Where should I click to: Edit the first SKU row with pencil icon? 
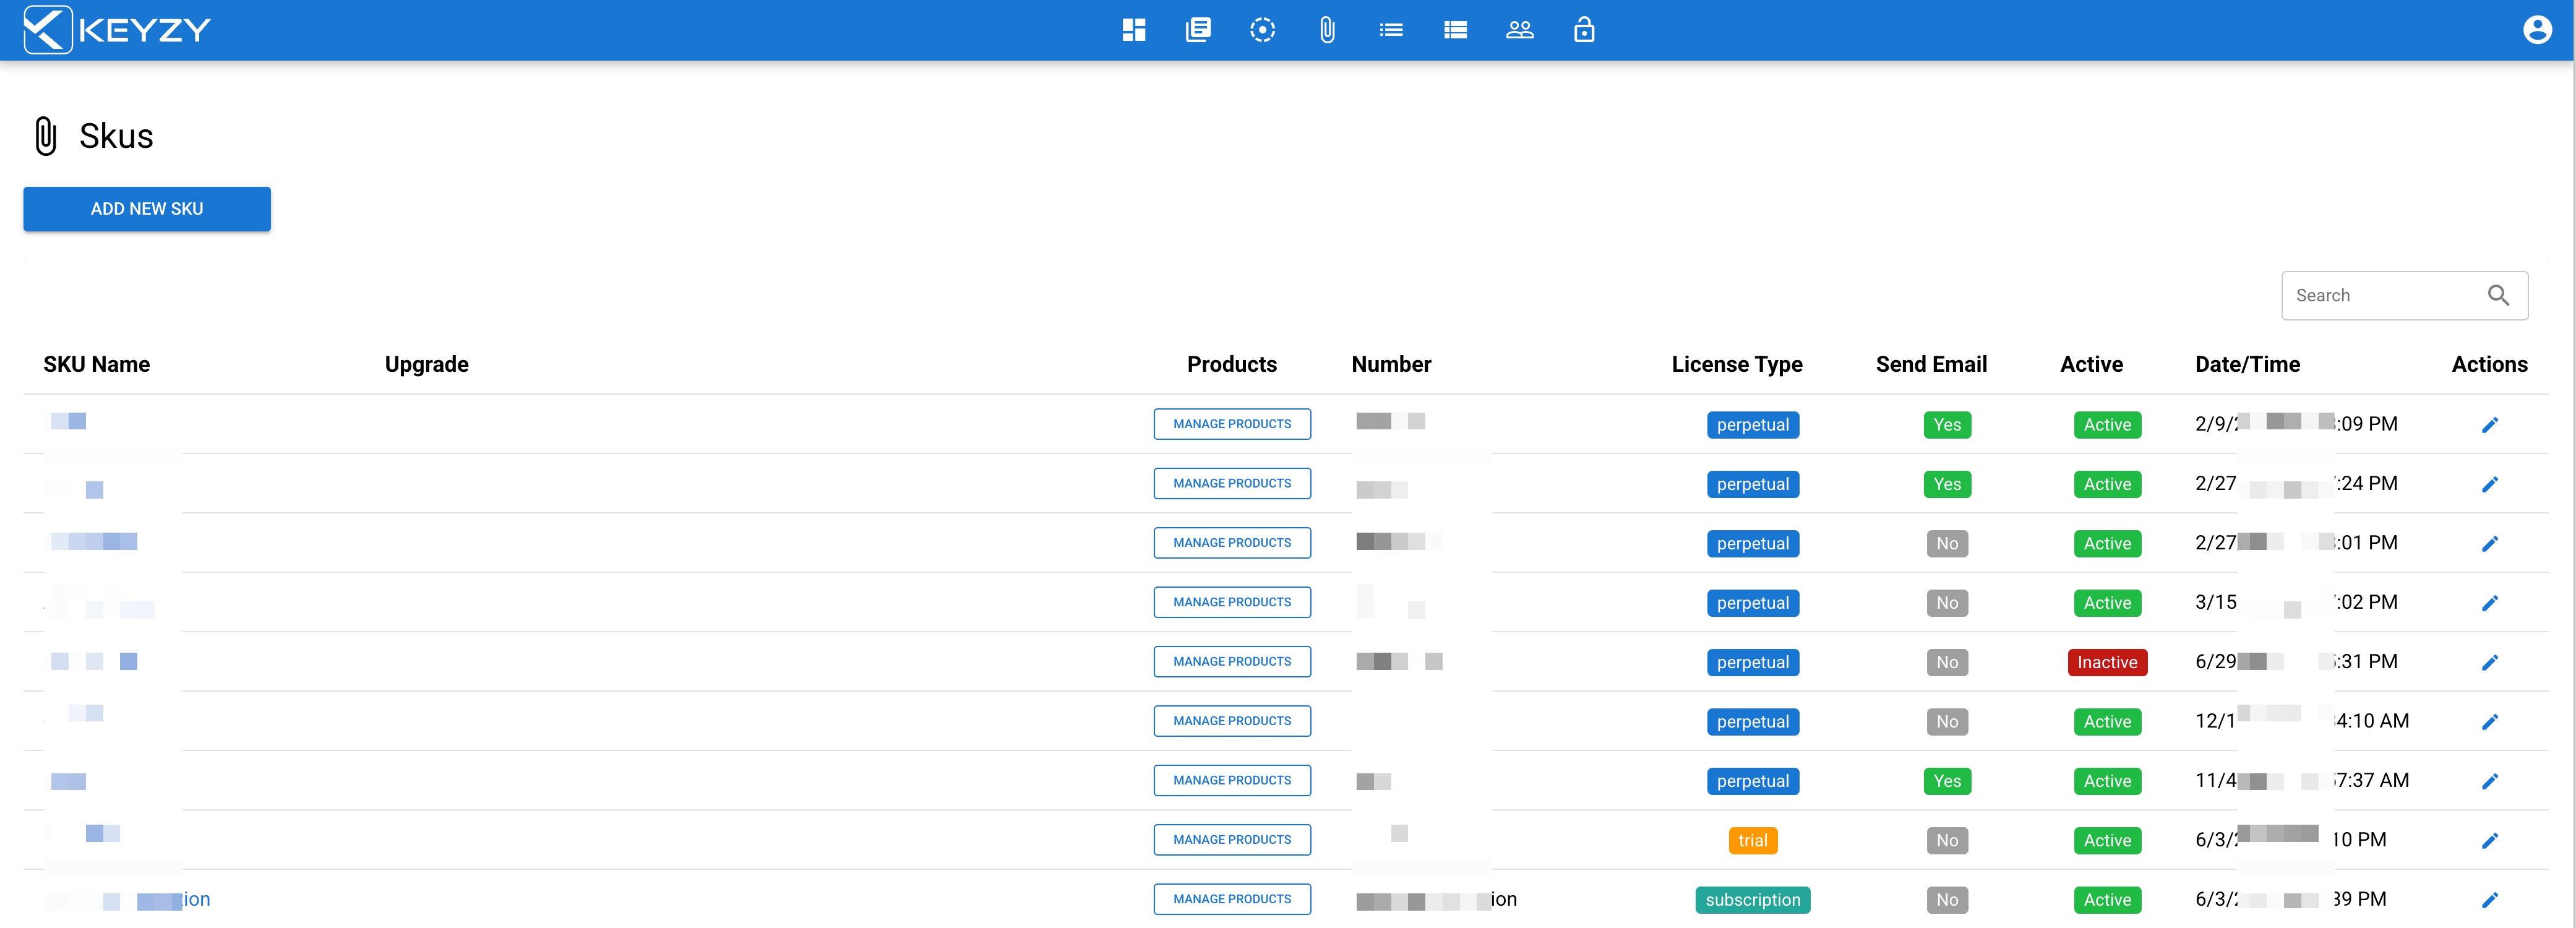2489,425
